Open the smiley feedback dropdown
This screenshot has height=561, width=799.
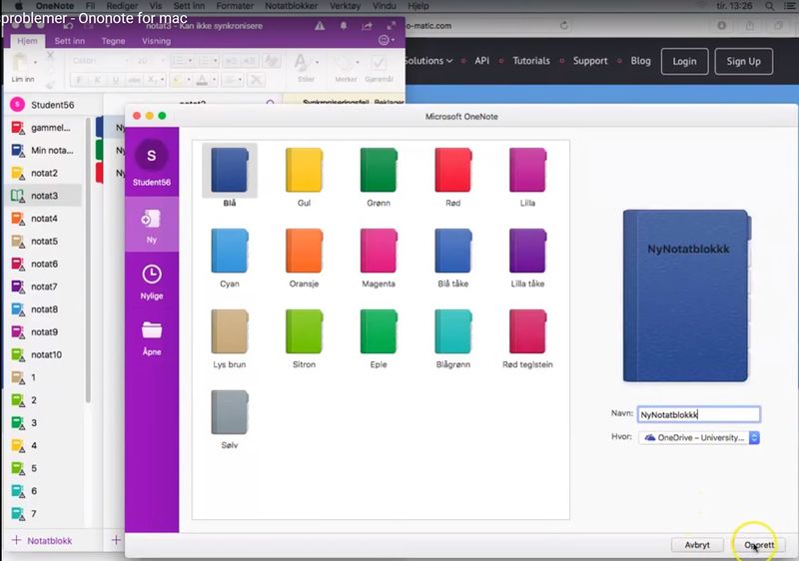[387, 40]
